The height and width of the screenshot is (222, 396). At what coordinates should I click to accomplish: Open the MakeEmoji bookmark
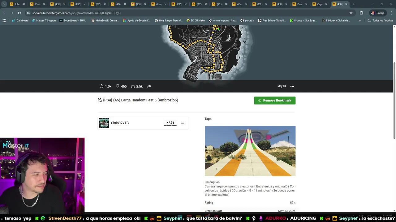click(x=105, y=21)
